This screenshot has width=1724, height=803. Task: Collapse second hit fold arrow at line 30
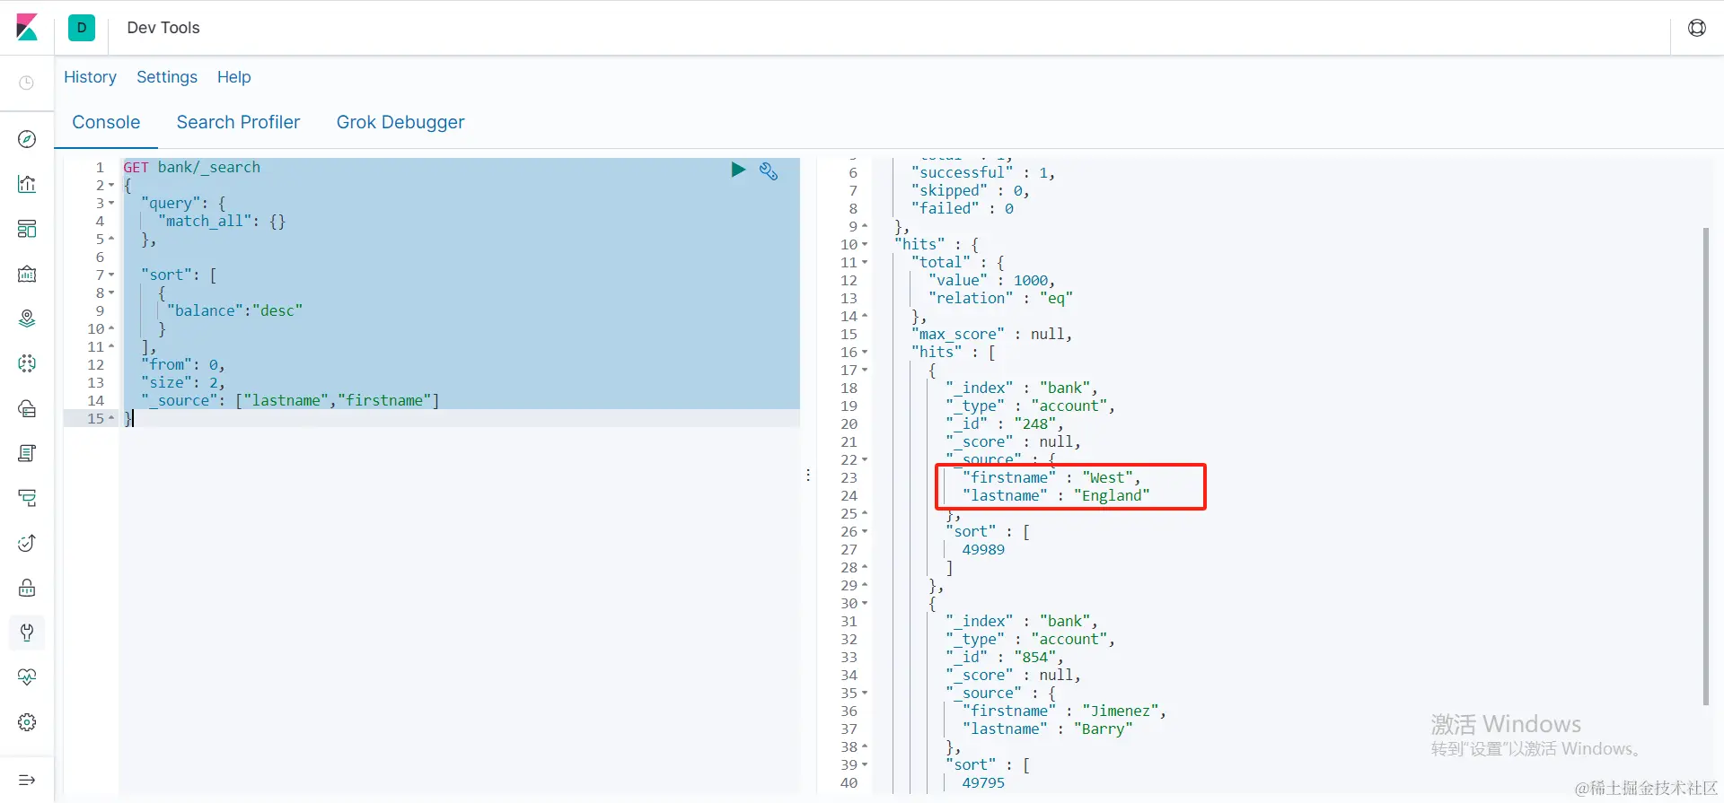pos(865,604)
